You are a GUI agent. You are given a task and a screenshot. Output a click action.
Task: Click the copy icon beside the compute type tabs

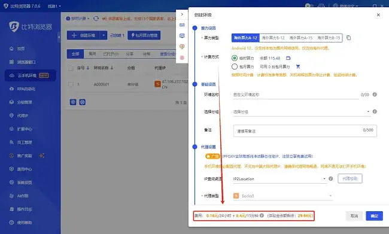pyautogui.click(x=348, y=38)
